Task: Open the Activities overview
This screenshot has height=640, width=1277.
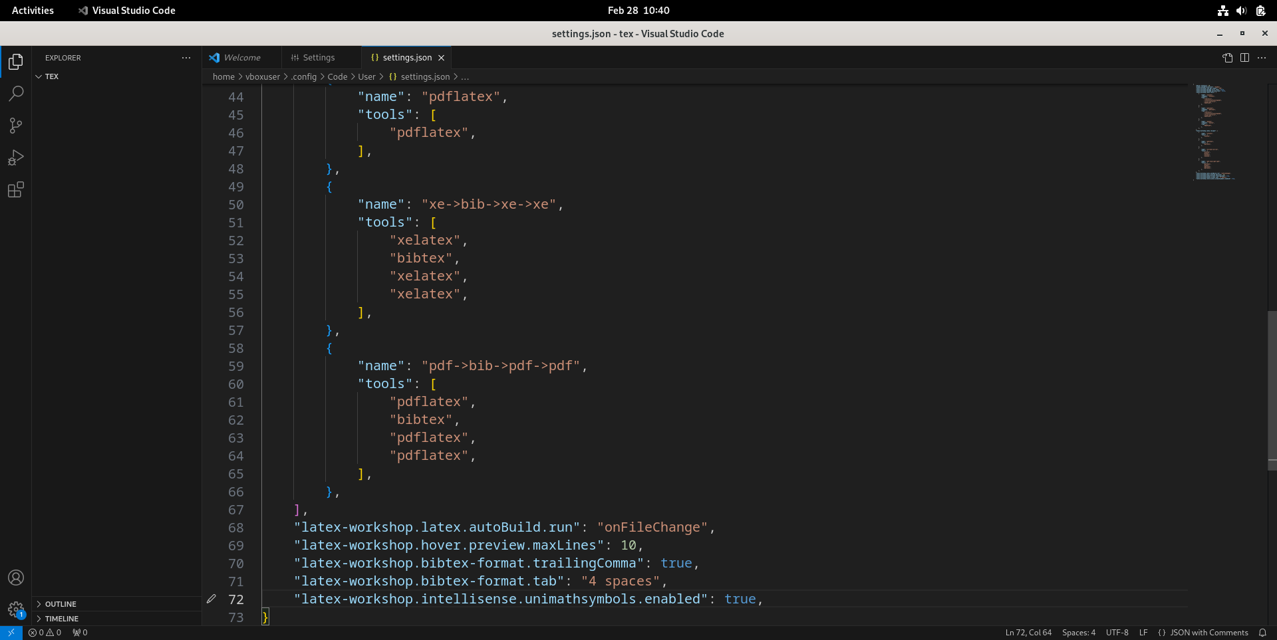Action: pos(33,11)
